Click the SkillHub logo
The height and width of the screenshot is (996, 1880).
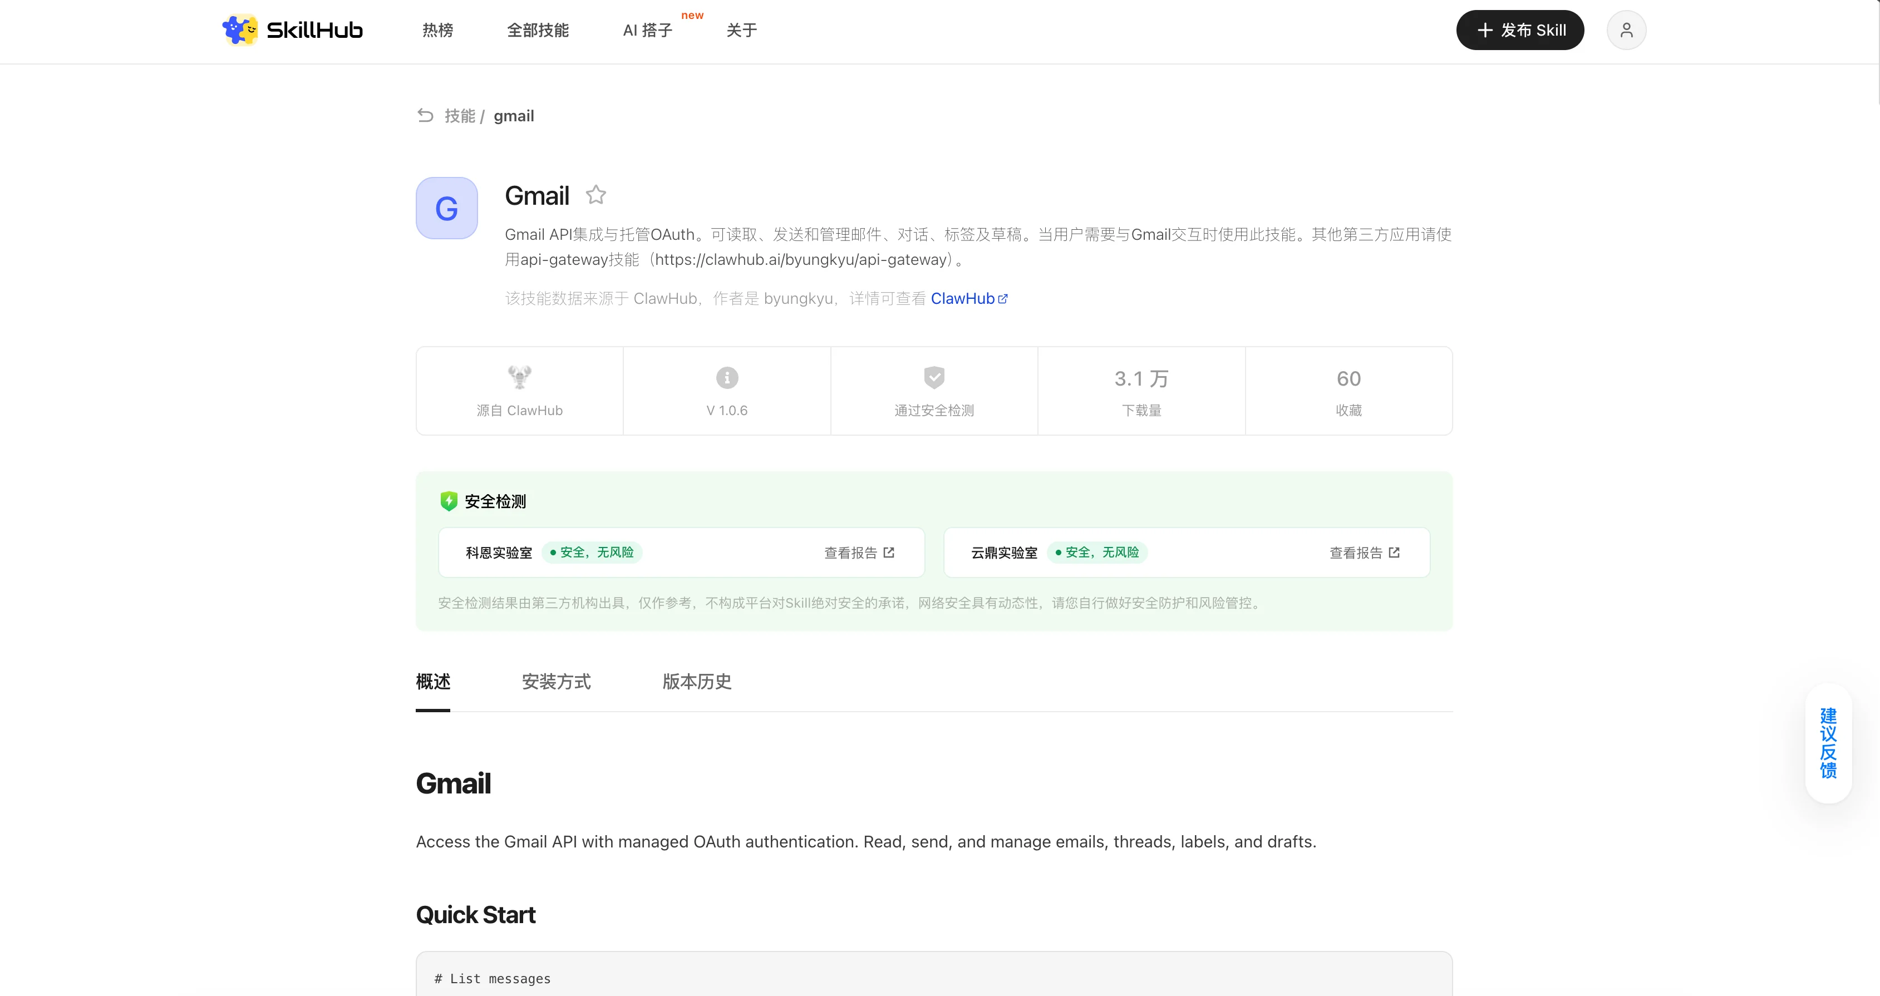point(292,30)
